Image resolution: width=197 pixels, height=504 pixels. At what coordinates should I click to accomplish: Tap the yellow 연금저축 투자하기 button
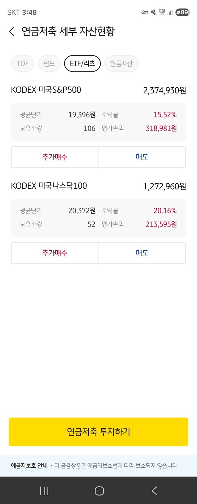(x=98, y=432)
